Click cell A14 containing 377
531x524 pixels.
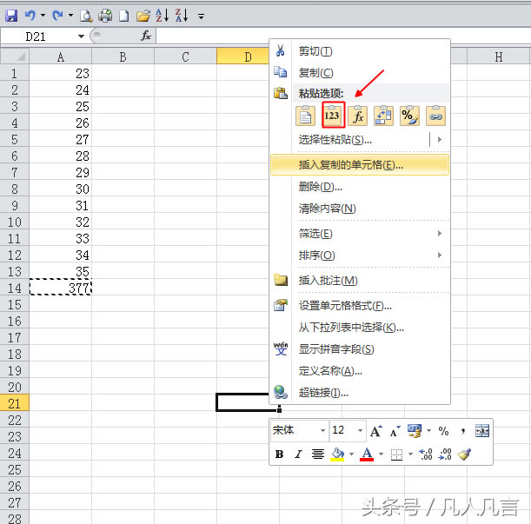click(x=61, y=288)
